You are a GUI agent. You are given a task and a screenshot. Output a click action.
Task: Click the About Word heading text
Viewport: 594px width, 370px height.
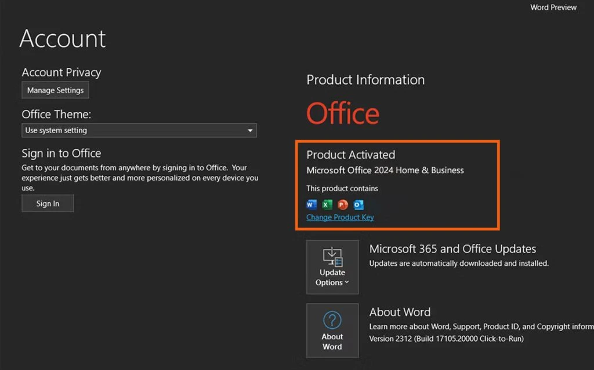[400, 312]
